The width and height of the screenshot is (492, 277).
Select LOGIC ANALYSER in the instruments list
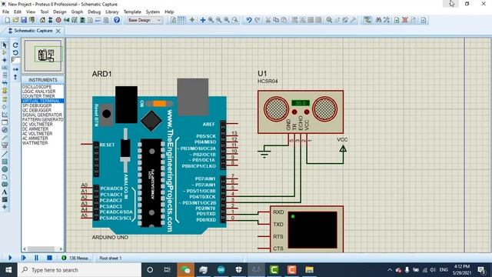38,92
